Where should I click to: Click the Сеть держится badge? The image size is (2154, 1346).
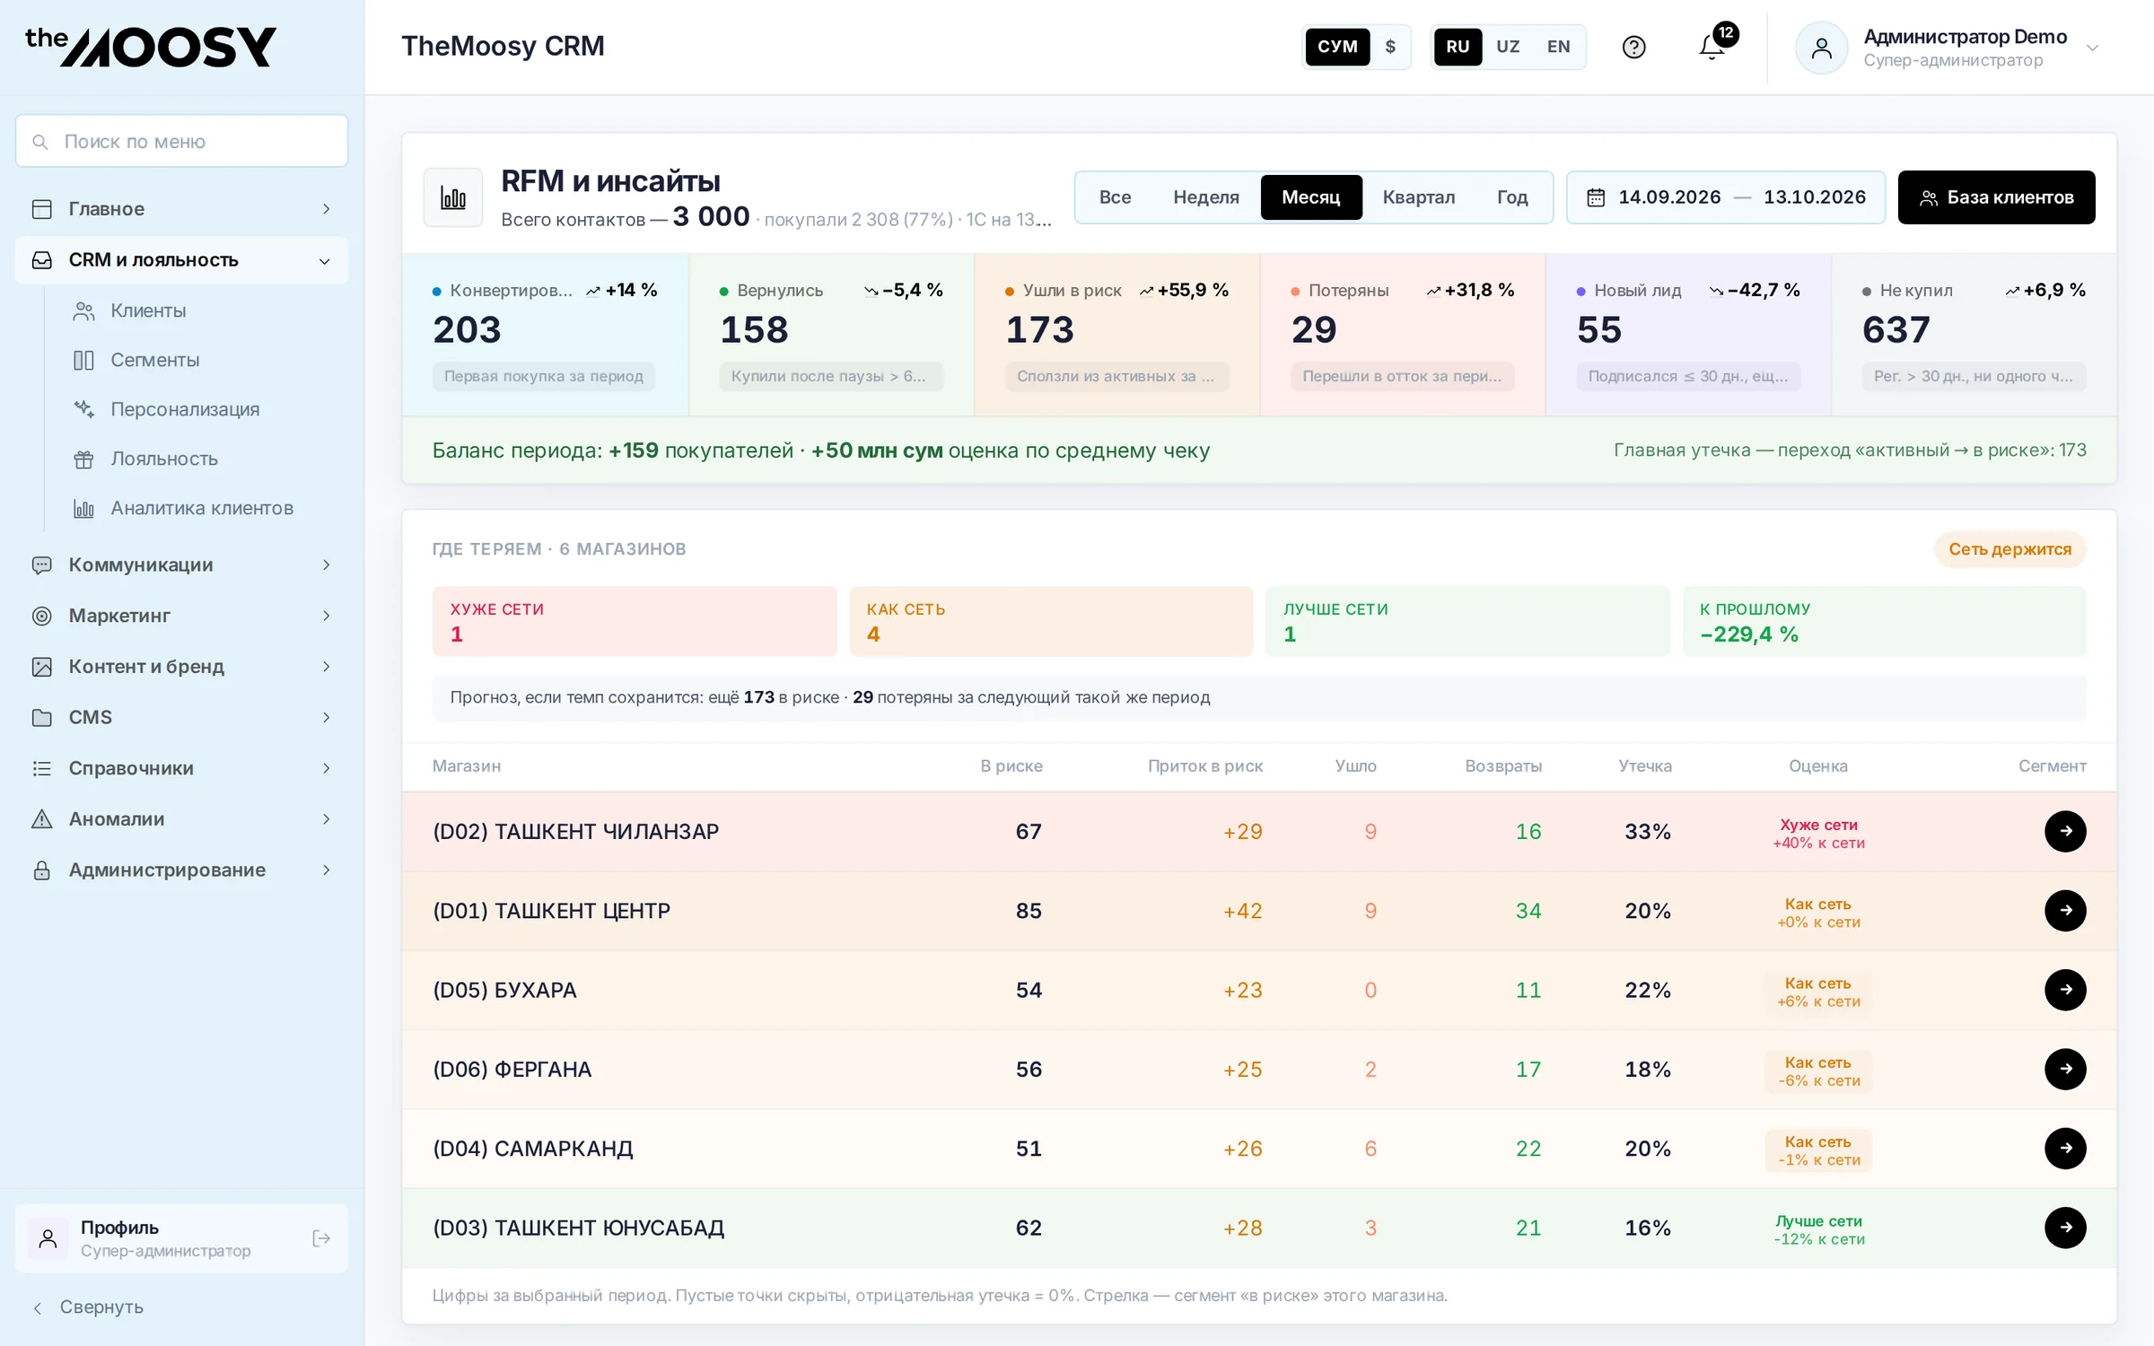pos(2010,549)
